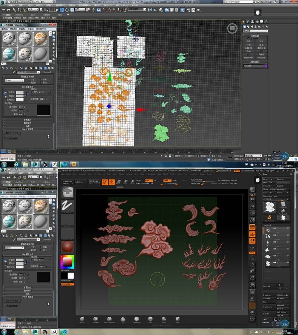Select the Shapes category icon in Create panel
Image resolution: width=298 pixels, height=335 pixels.
point(248,26)
